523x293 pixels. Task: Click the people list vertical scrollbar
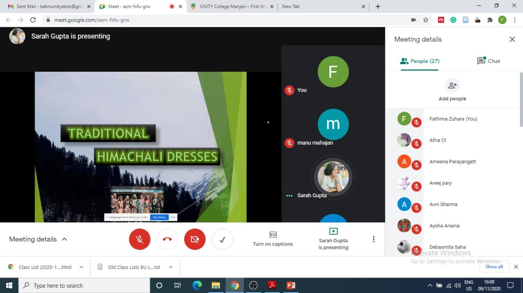pyautogui.click(x=521, y=100)
